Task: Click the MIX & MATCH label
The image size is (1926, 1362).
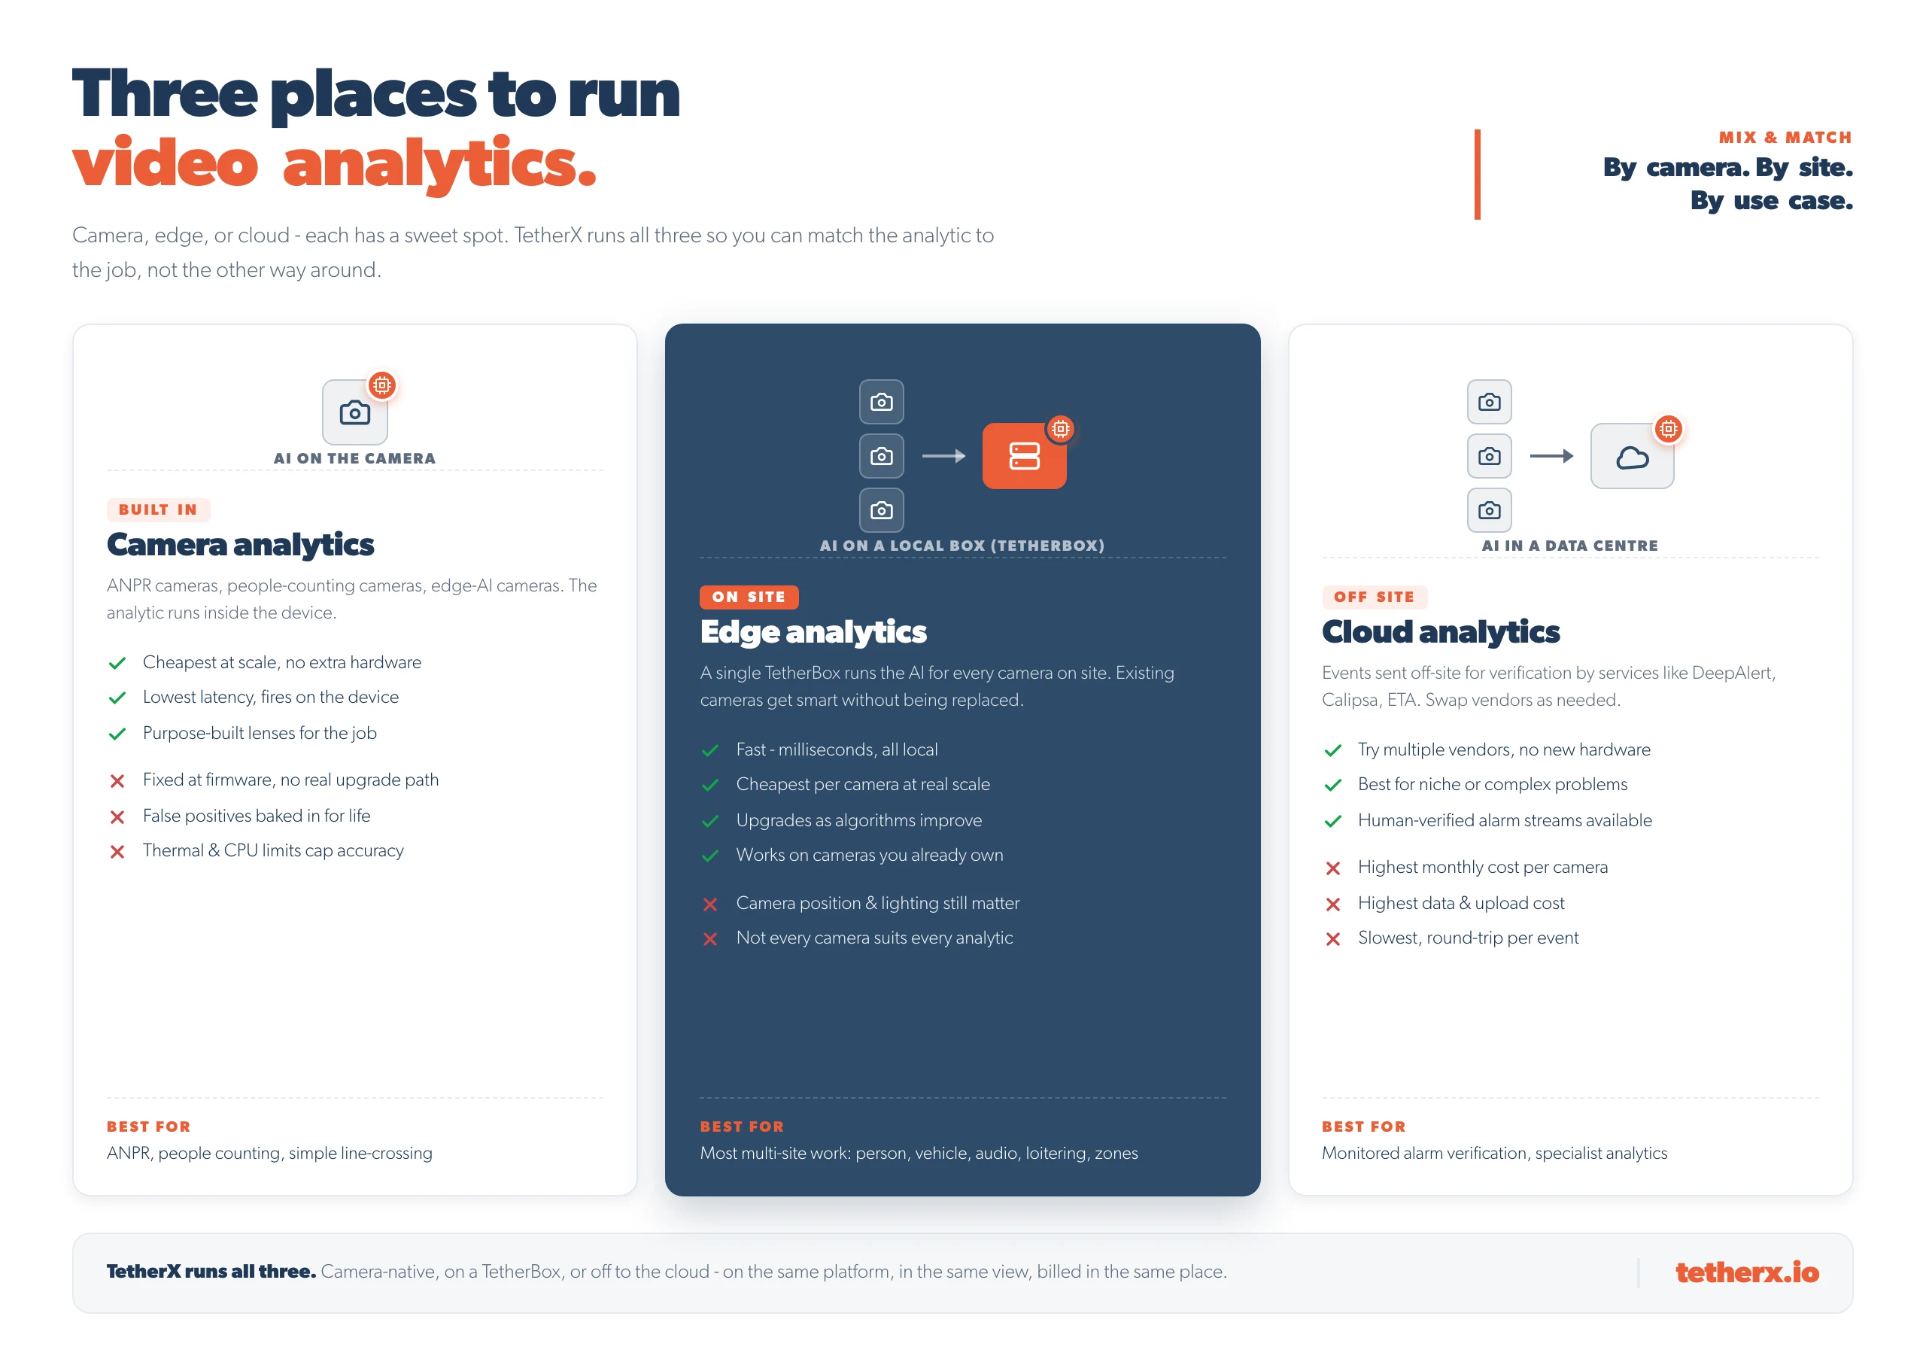Action: 1785,137
